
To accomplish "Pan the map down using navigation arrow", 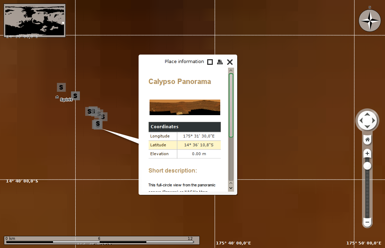I will [x=367, y=127].
